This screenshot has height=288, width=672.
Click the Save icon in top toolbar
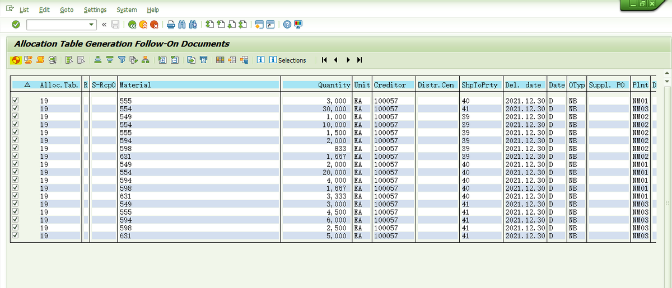point(115,25)
